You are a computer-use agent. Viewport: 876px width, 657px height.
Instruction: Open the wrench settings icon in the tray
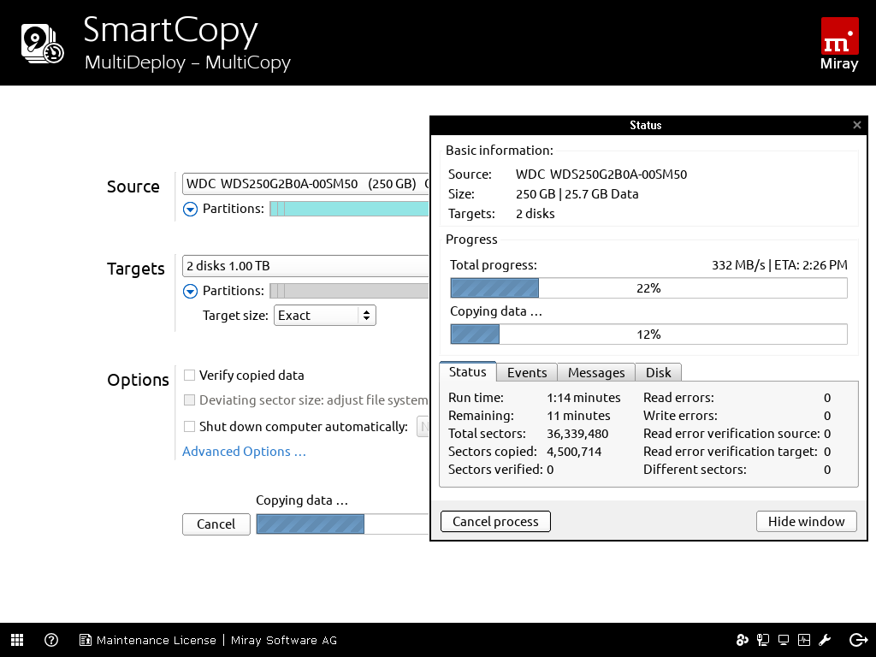click(824, 639)
